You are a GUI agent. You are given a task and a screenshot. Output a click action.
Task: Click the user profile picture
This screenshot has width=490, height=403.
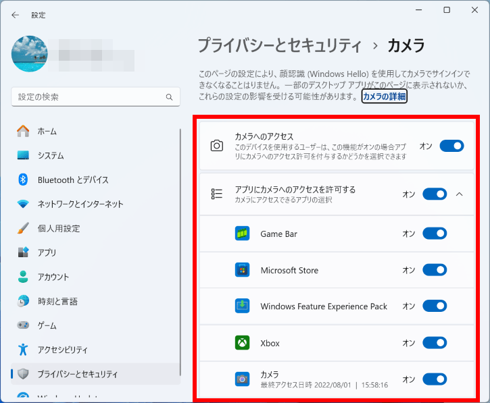29,54
